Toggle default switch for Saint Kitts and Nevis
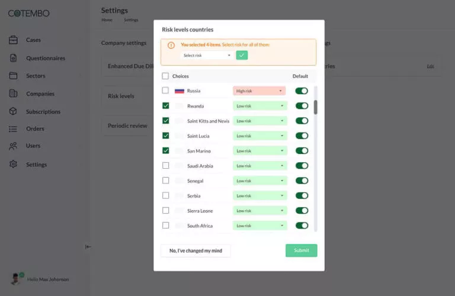Screen dimensions: 455x296 302,121
